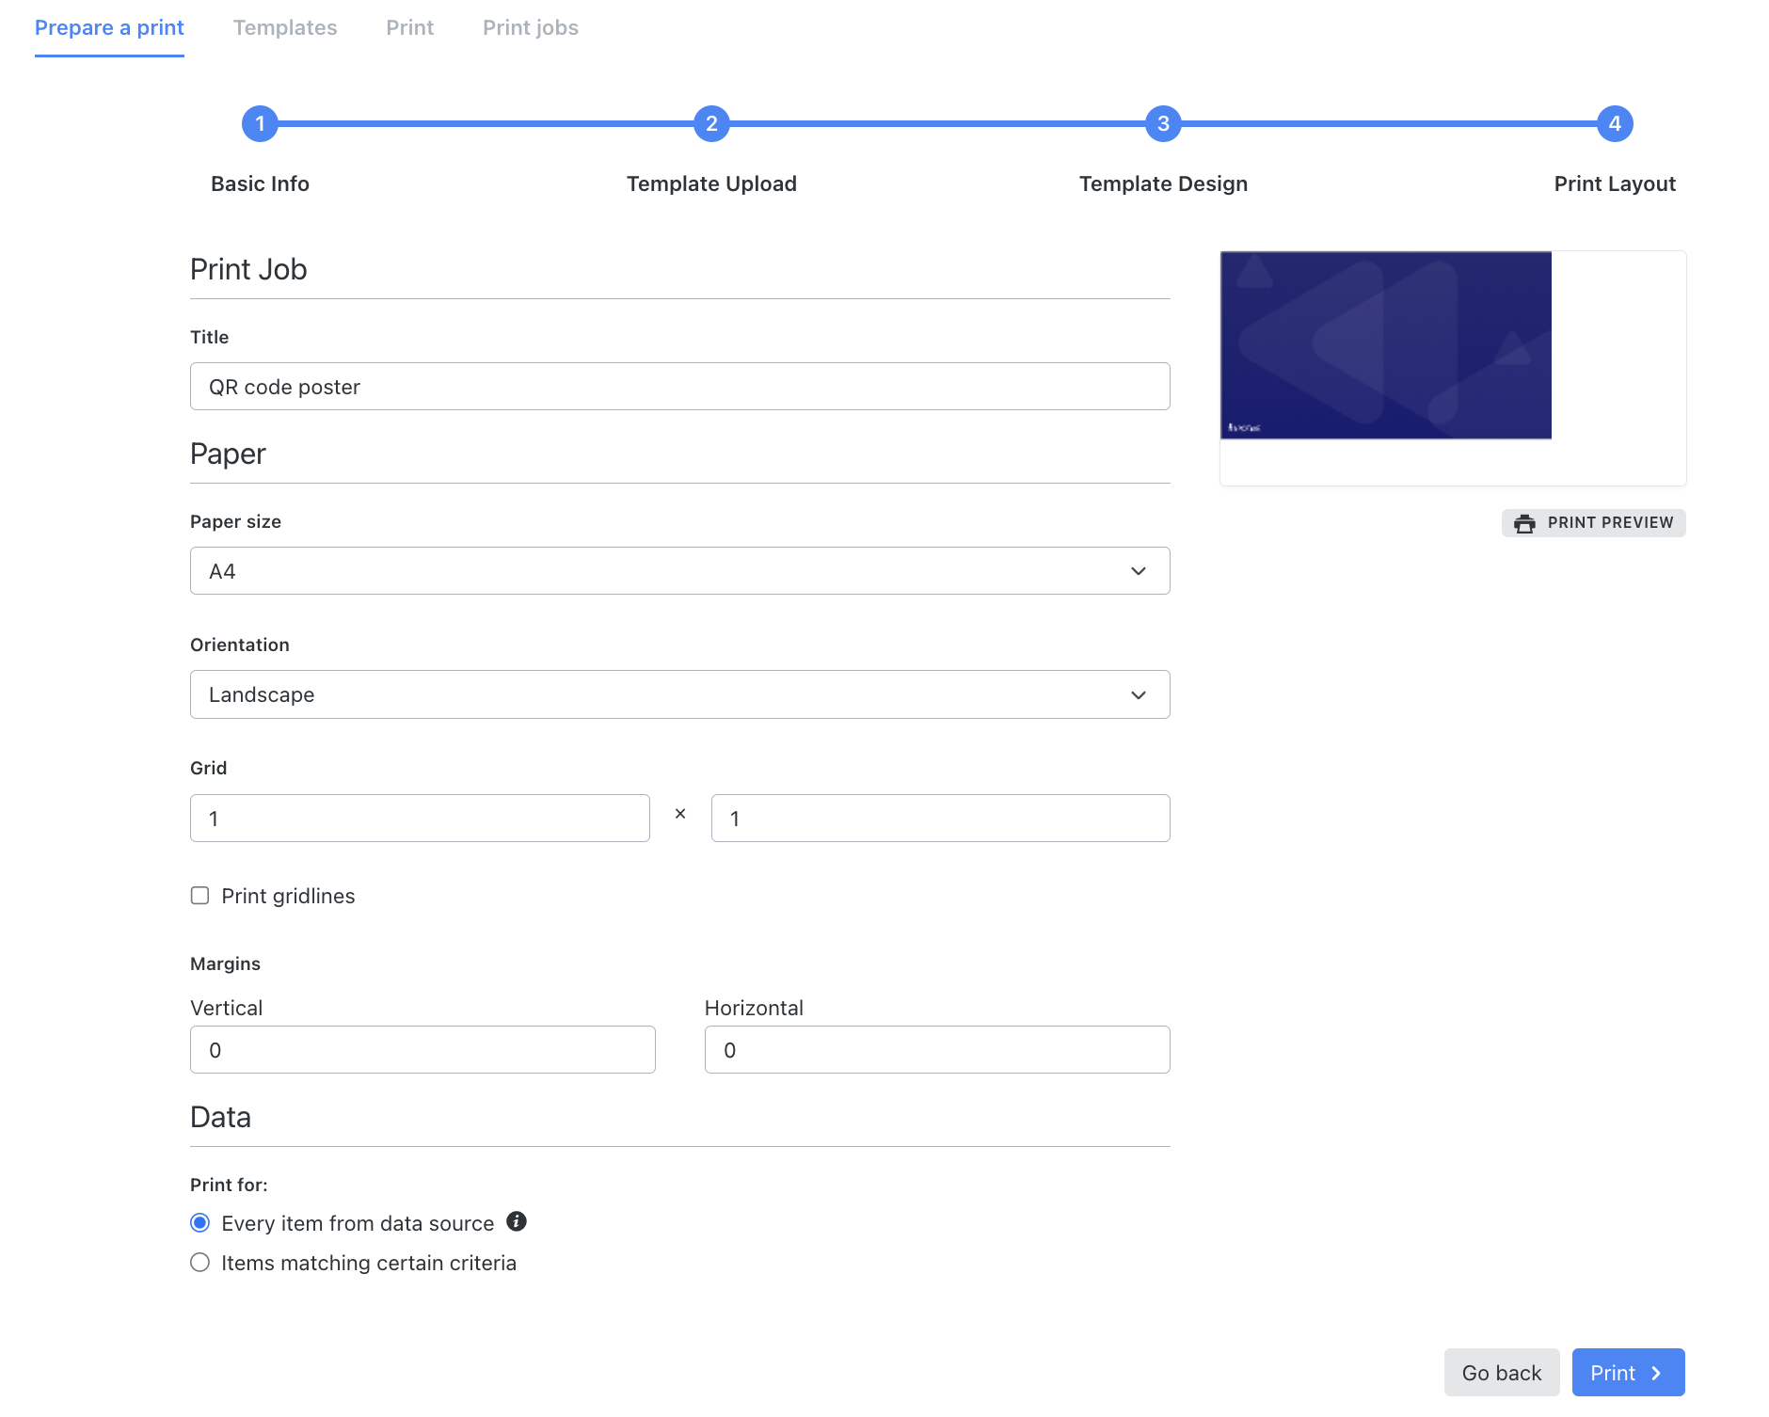The height and width of the screenshot is (1417, 1769).
Task: Enable the Print gridlines checkbox
Action: [199, 896]
